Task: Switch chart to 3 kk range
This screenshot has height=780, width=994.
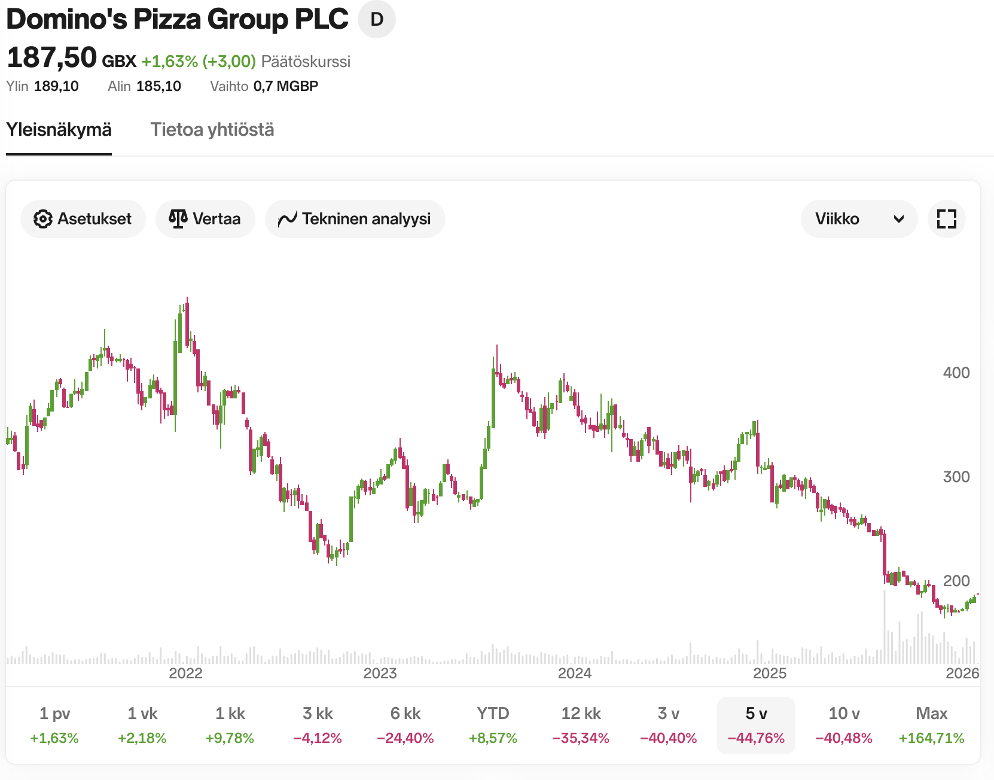Action: (x=318, y=725)
